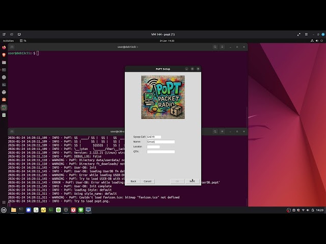Focus the Sysop-Call input field
This screenshot has width=326, height=244.
[154, 137]
